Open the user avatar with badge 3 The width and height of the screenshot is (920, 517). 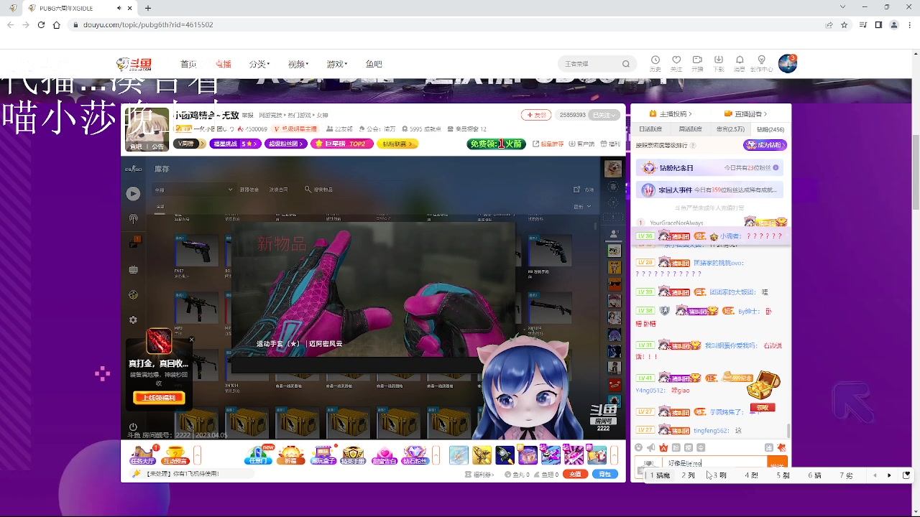(x=788, y=63)
